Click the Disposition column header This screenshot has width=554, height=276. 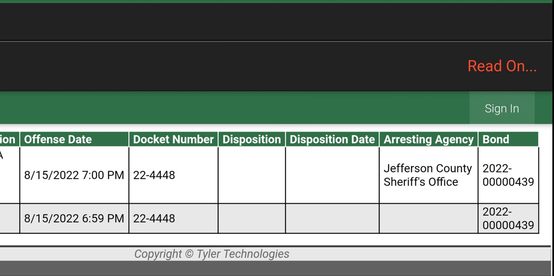coord(251,139)
